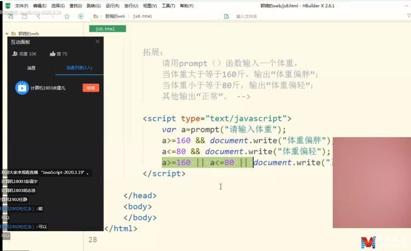Switch to the 消息 tab
411x251 pixels.
[31, 68]
